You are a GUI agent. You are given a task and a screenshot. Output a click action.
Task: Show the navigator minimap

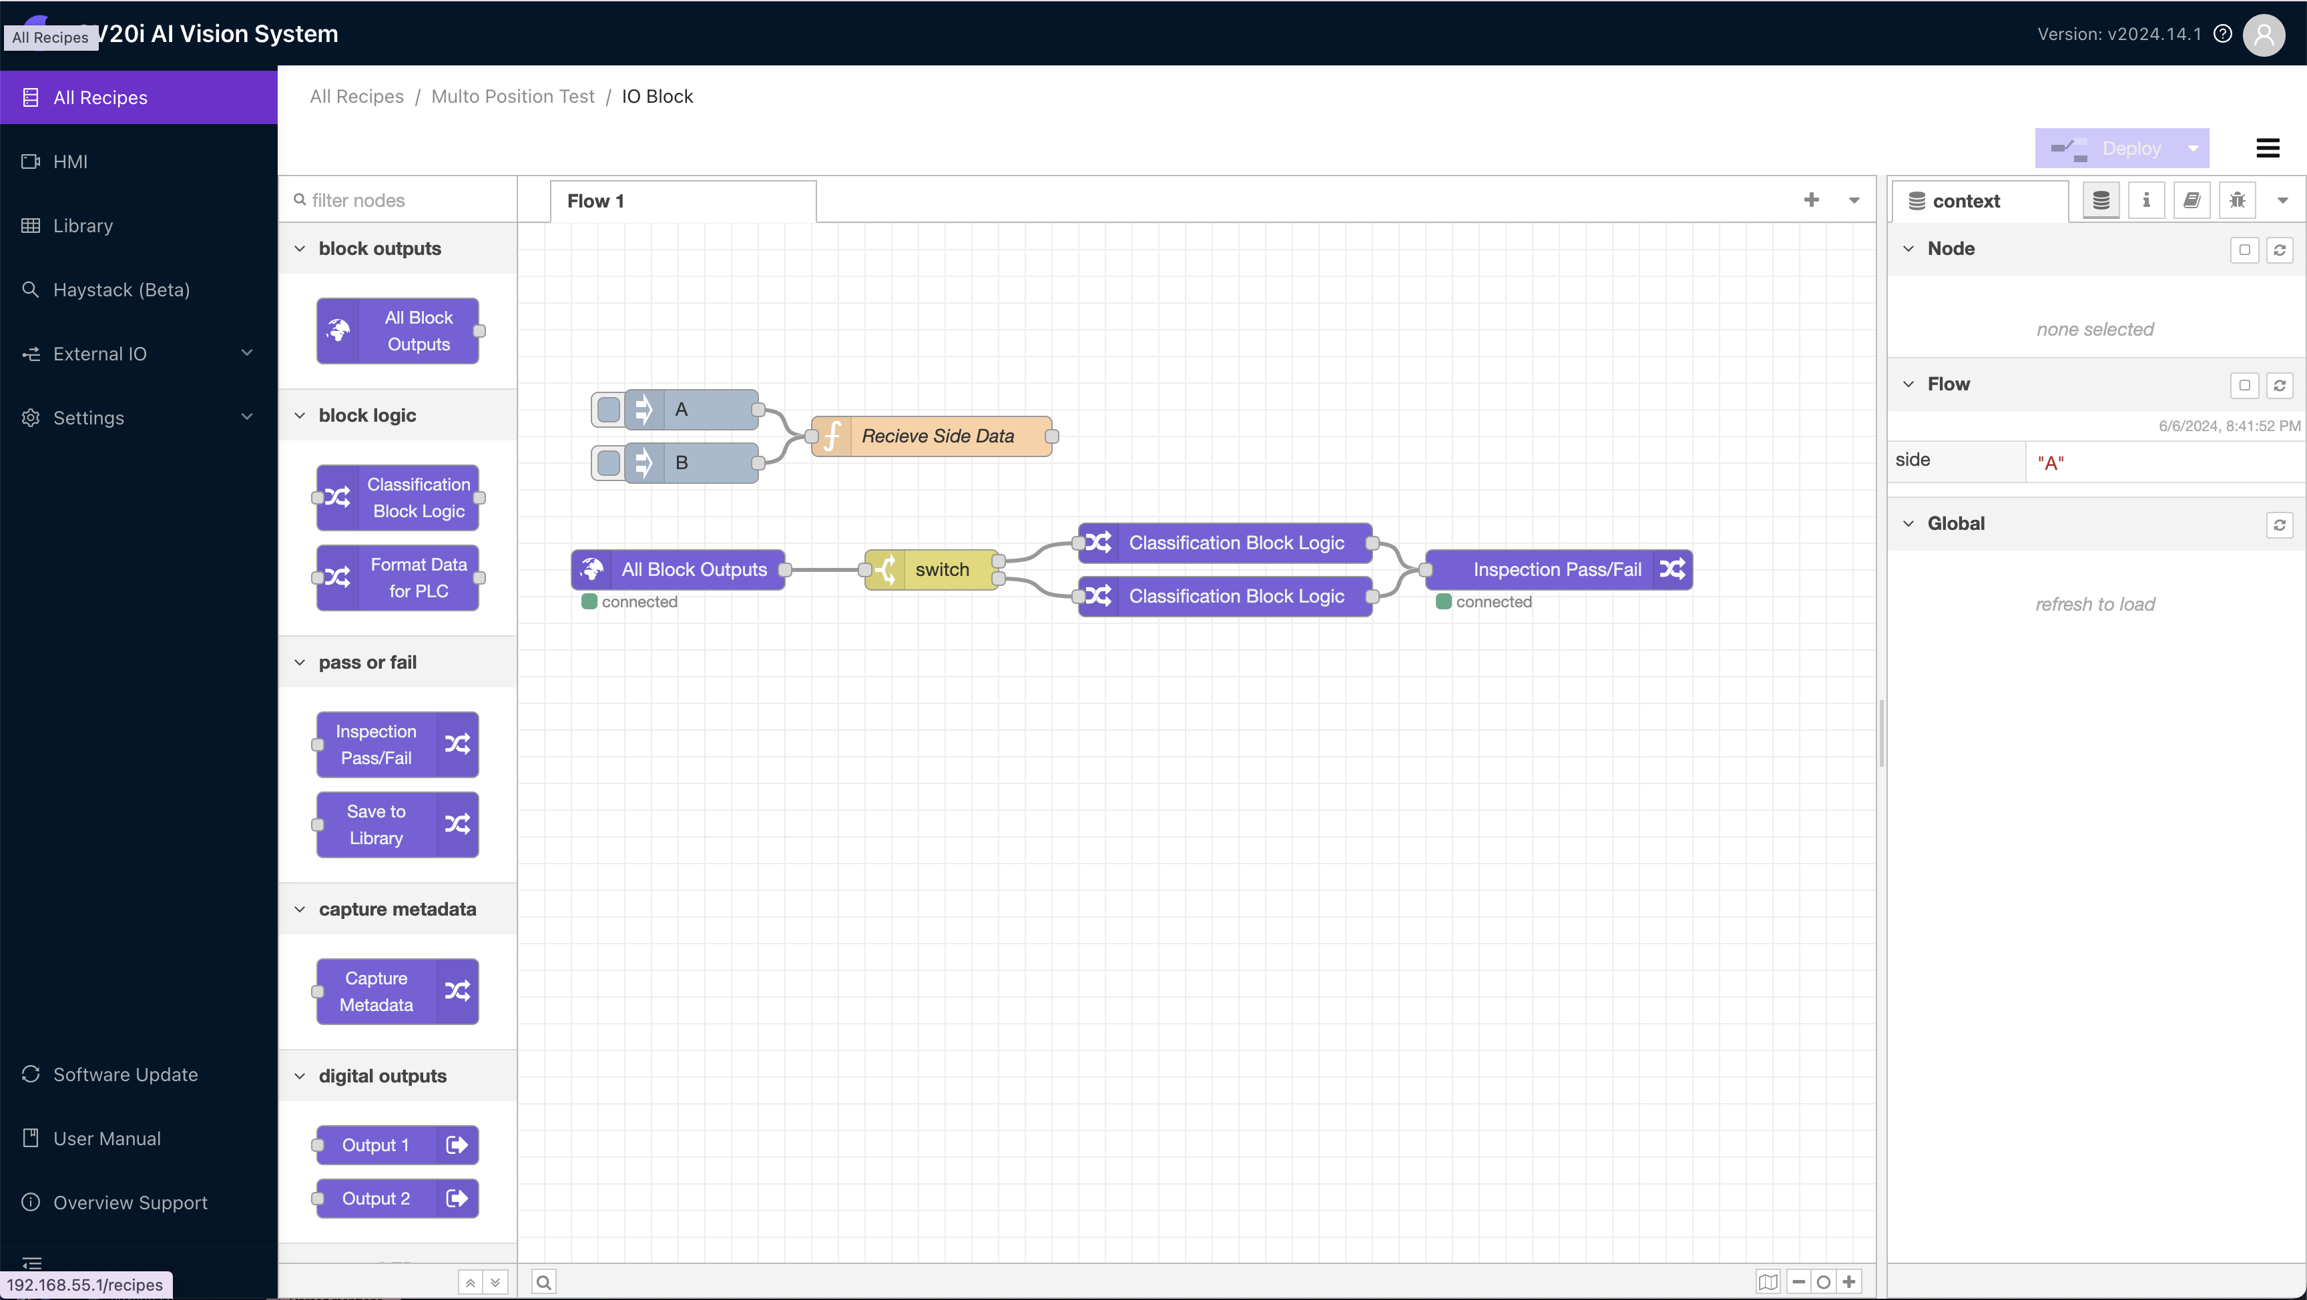pos(1768,1281)
